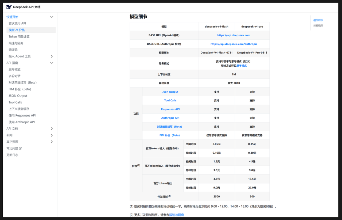Click the DeepSeek-V4-Flash-0731 version cell
342x220 pixels.
217,53
